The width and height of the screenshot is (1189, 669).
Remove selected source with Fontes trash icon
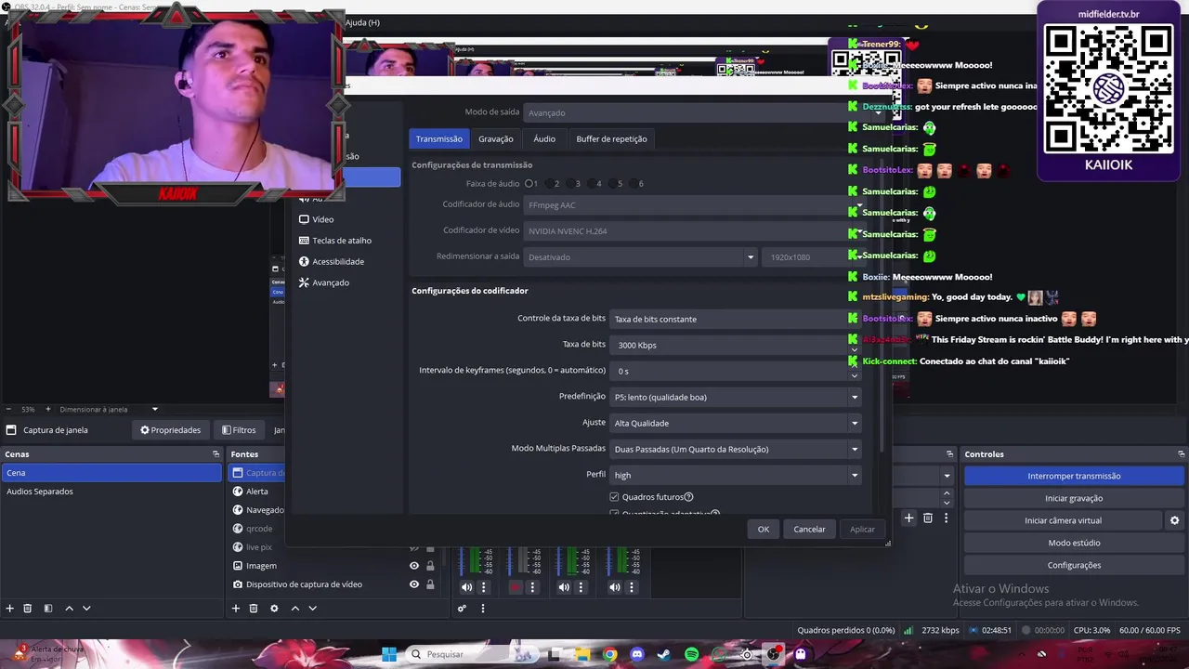tap(254, 609)
